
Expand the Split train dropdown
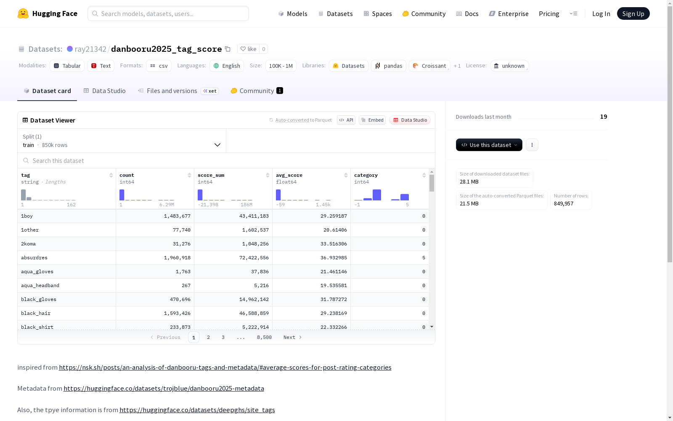[122, 141]
